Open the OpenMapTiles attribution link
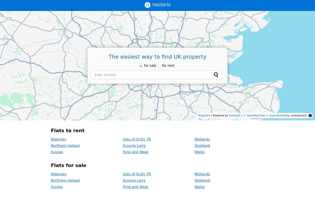 click(254, 116)
